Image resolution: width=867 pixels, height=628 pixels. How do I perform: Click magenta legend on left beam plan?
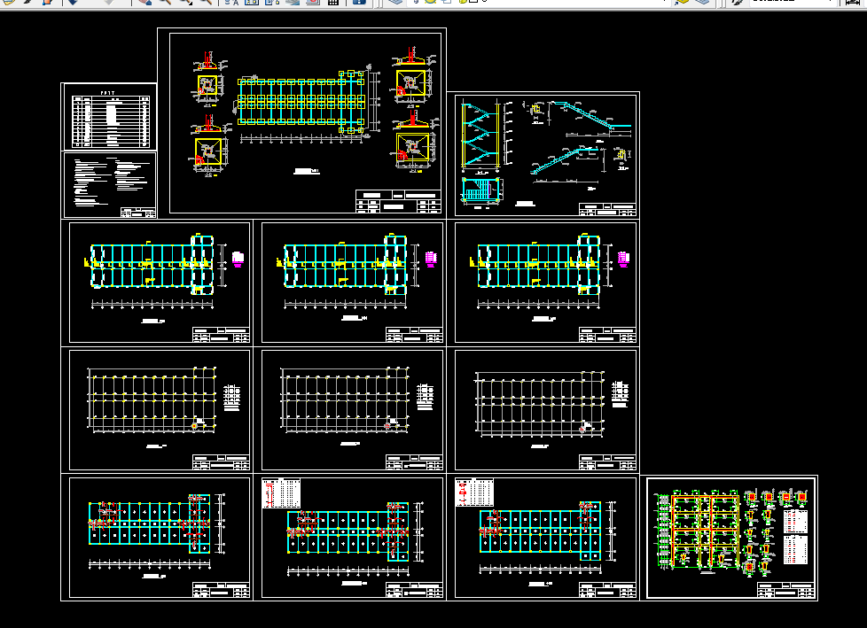(x=238, y=259)
